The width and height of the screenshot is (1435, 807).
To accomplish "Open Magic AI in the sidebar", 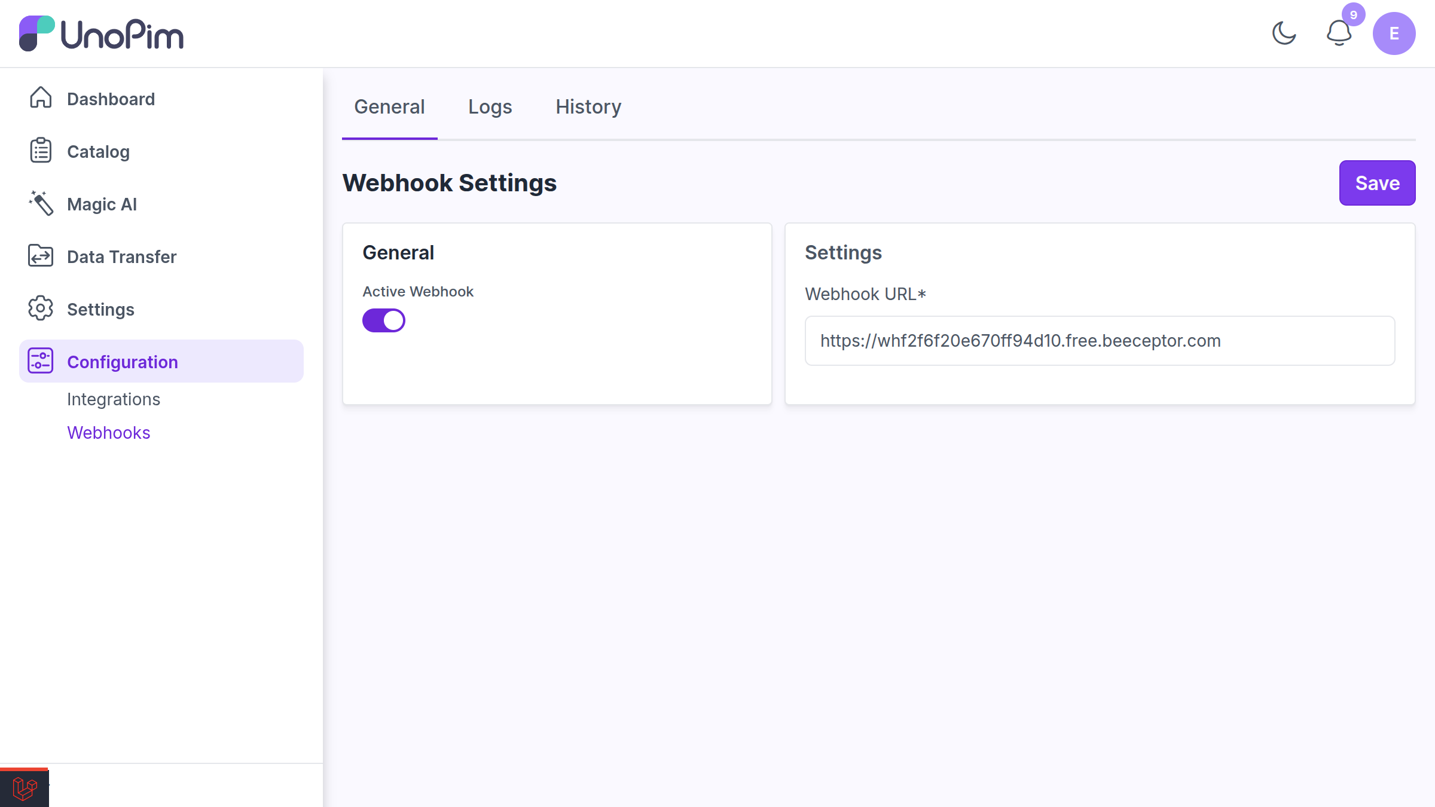I will pyautogui.click(x=161, y=204).
